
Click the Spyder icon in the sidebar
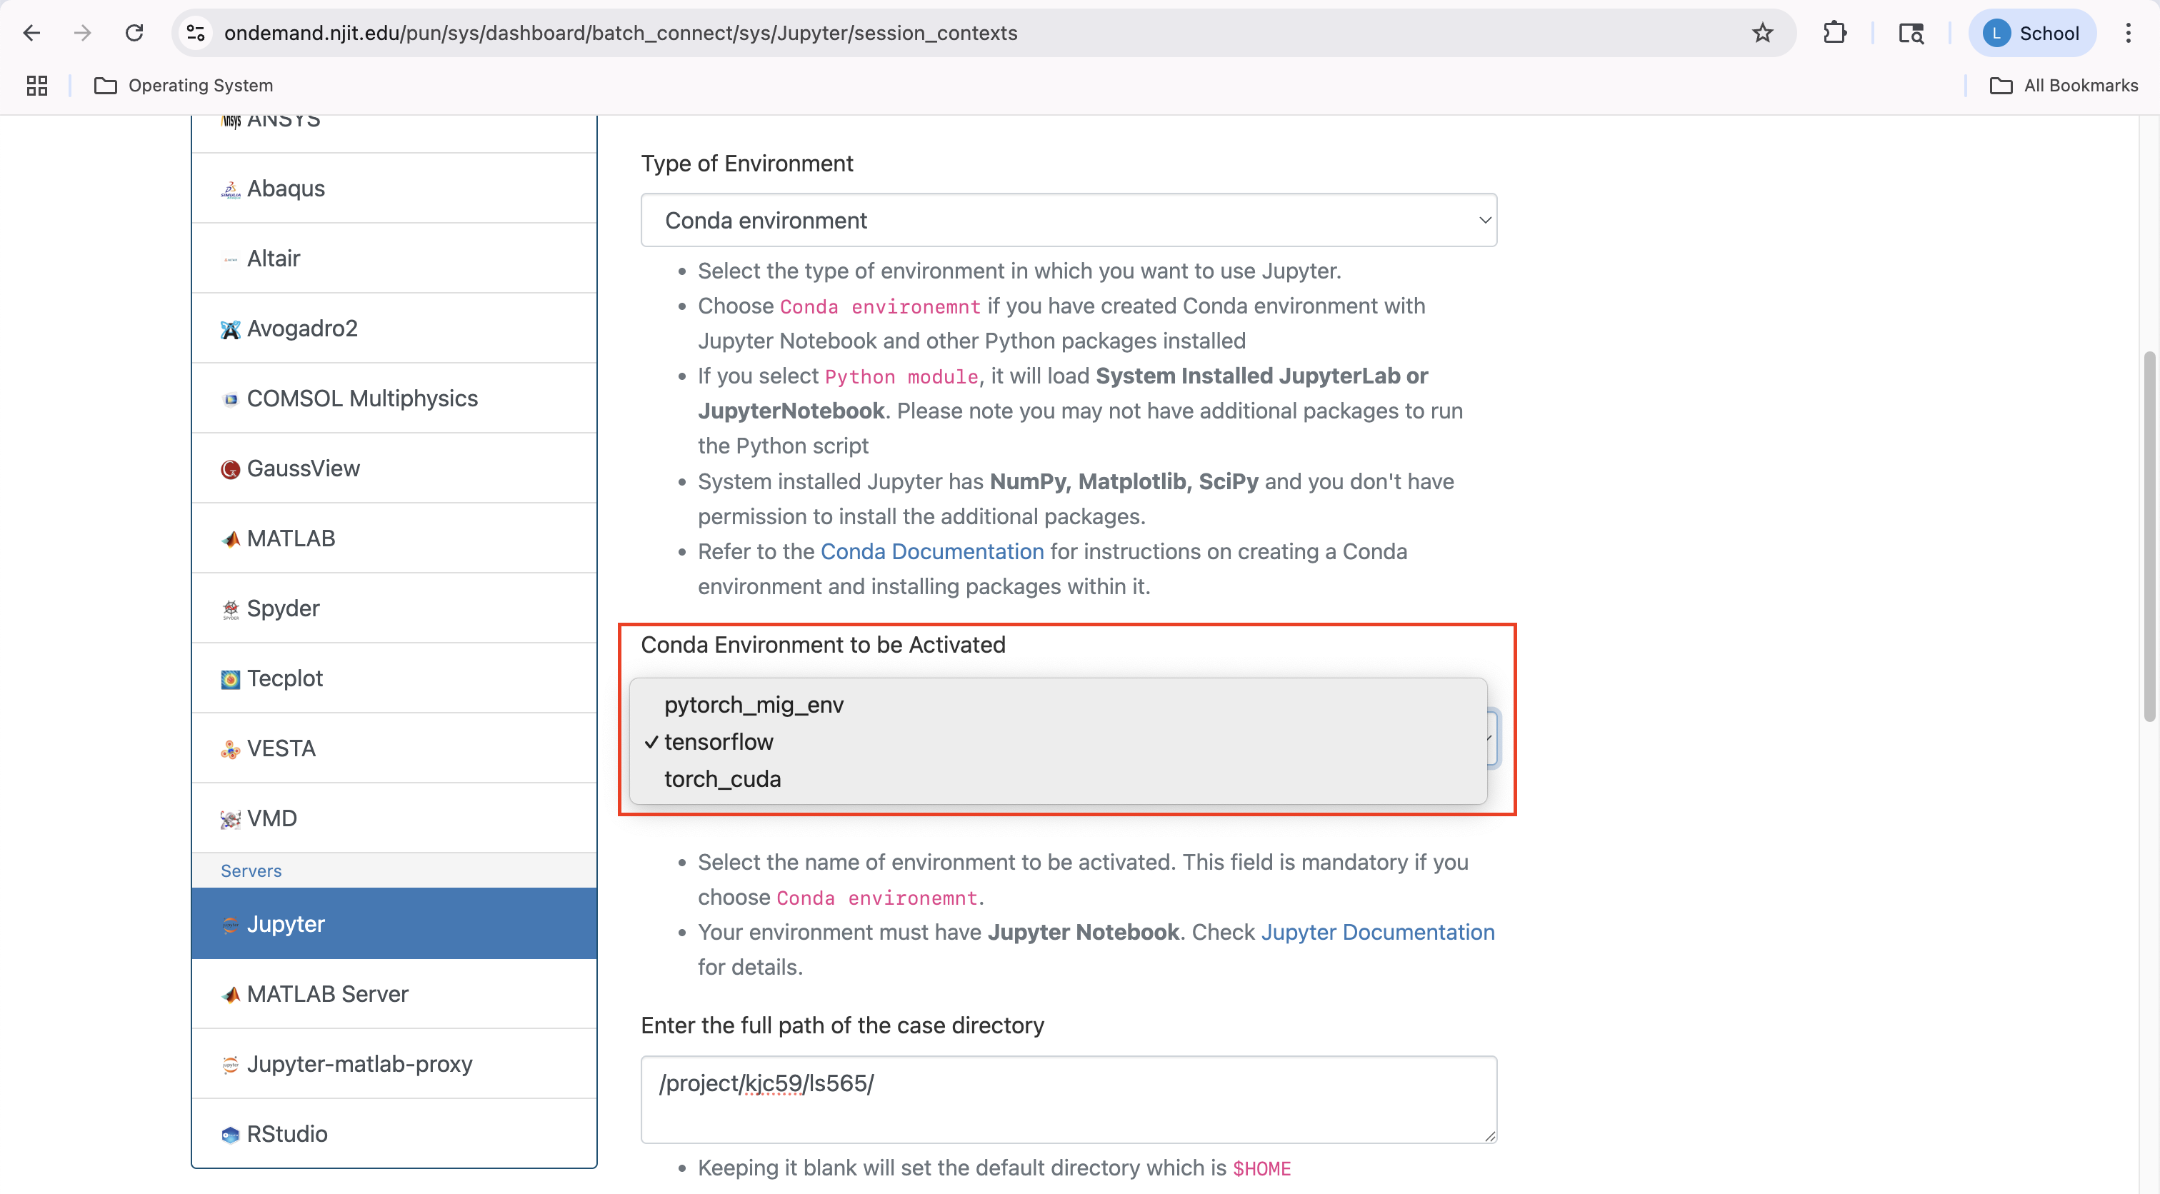click(231, 610)
